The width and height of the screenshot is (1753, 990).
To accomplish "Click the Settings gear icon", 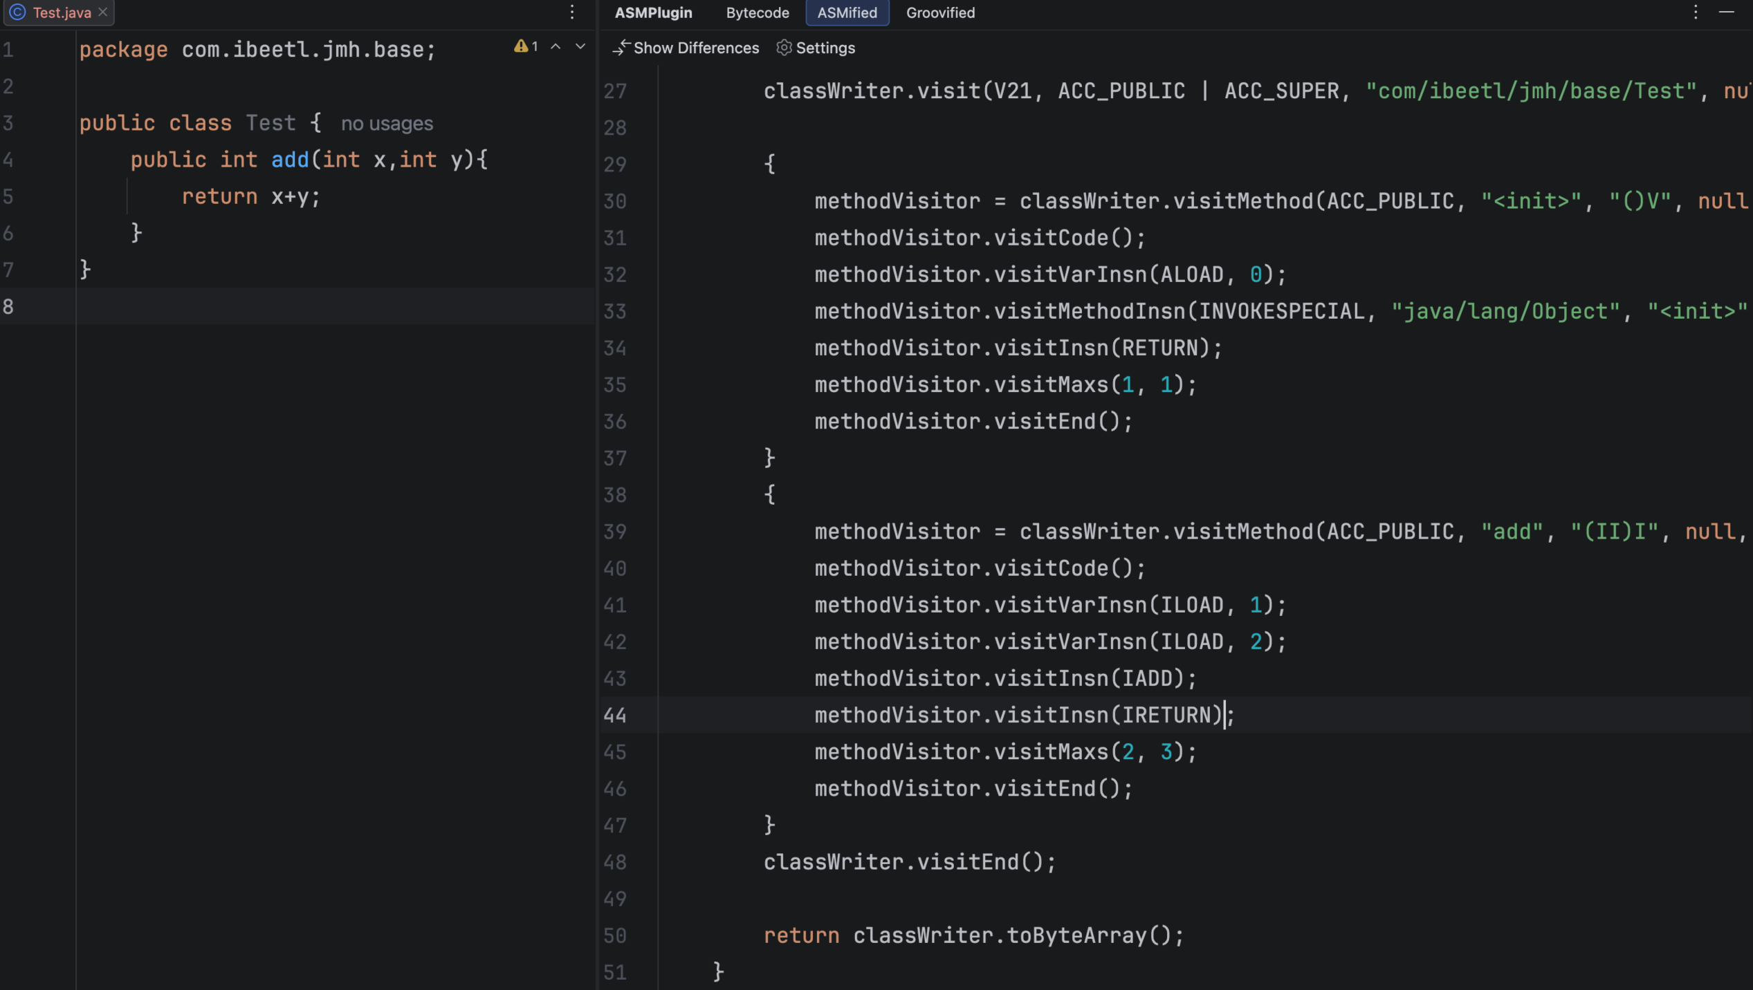I will pos(784,48).
